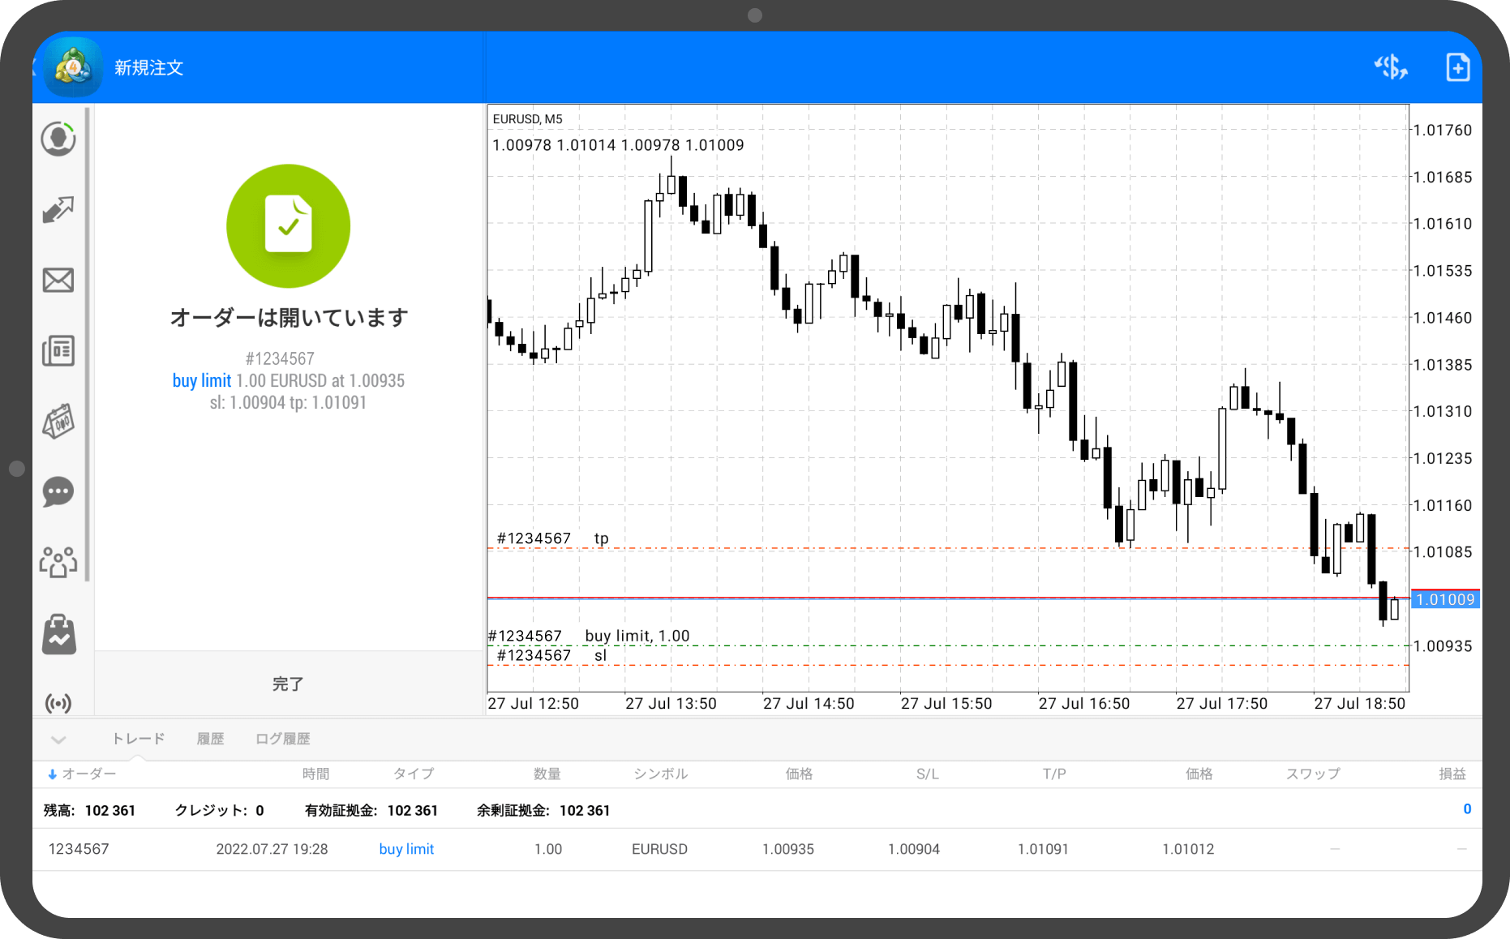Click the 損益 column header
The height and width of the screenshot is (939, 1510).
tap(1452, 774)
